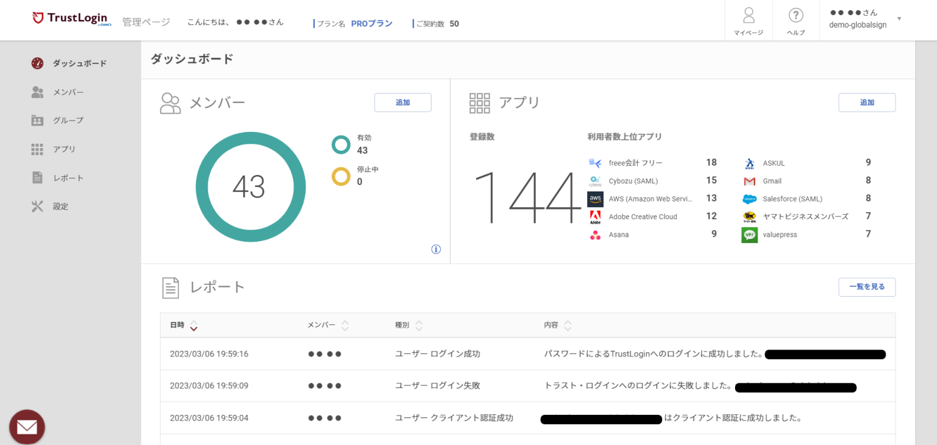
Task: Click the red mail contact icon
Action: [27, 427]
